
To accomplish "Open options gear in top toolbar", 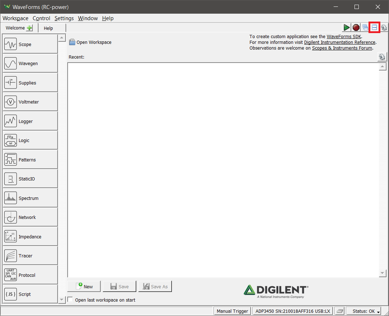I will click(384, 28).
